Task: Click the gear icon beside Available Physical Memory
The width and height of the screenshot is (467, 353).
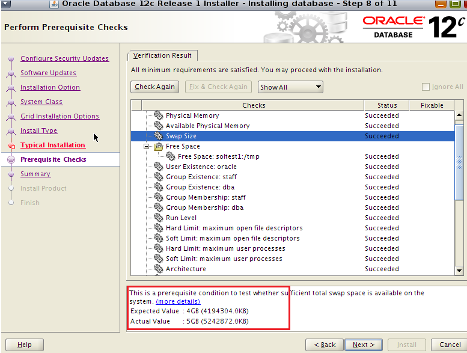Action: click(159, 126)
